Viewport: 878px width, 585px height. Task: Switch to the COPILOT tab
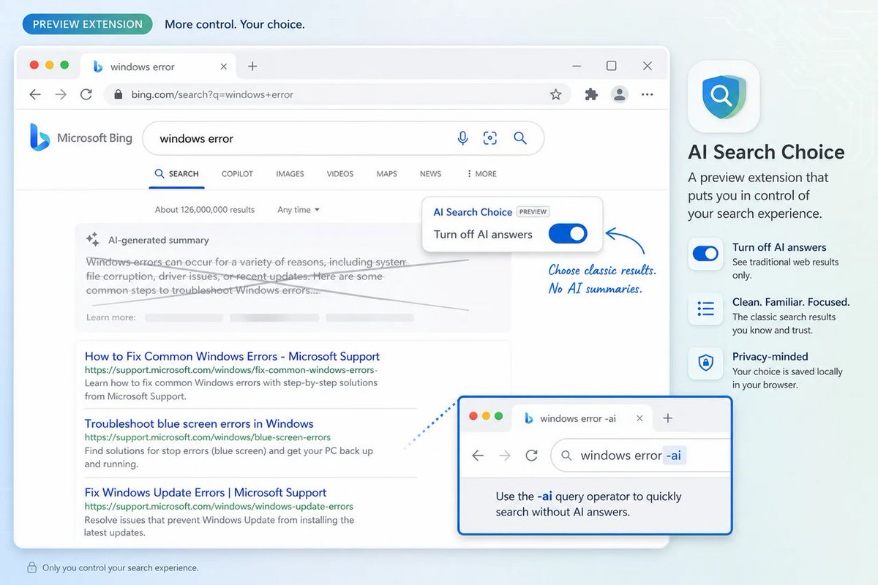coord(237,174)
